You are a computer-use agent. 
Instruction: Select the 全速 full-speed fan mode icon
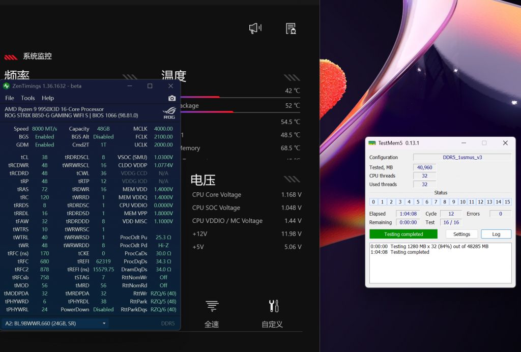212,305
